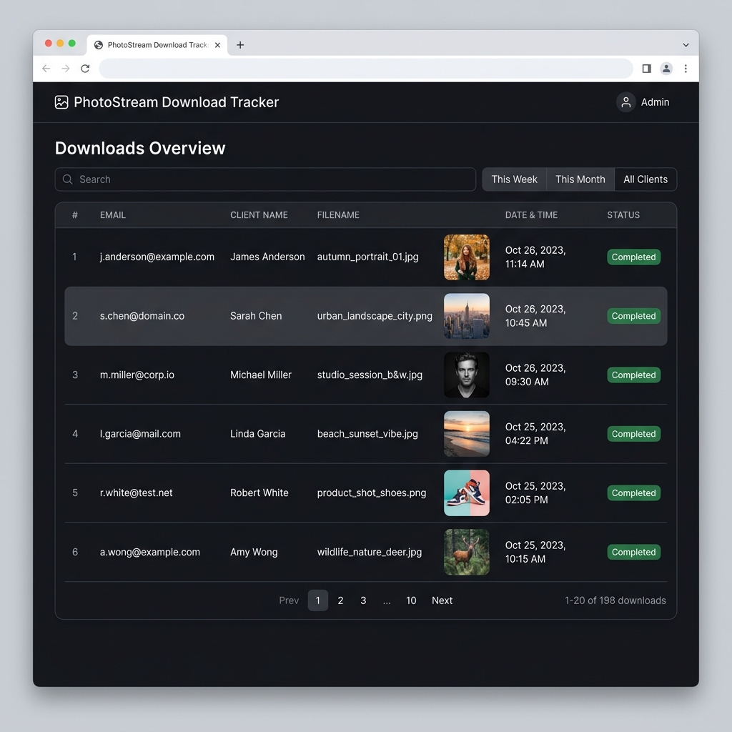
Task: Click filename wildlife_nature_deer.jpg
Action: pos(370,552)
